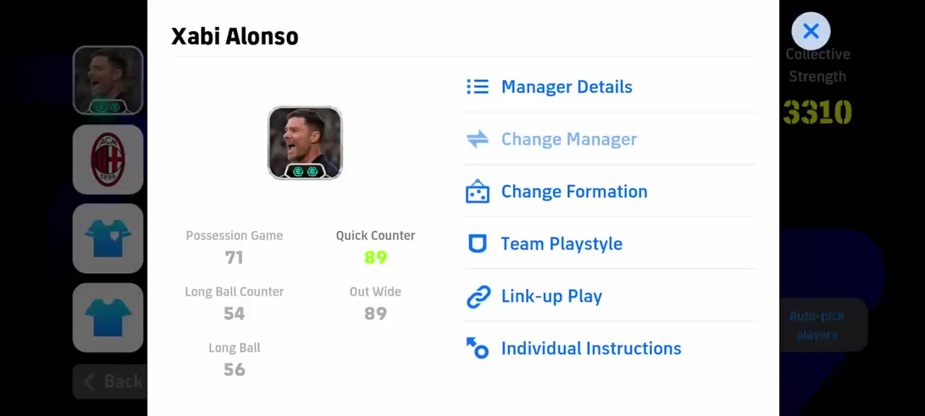The image size is (925, 416).
Task: Click the Change Formation tactics board icon
Action: (x=478, y=191)
